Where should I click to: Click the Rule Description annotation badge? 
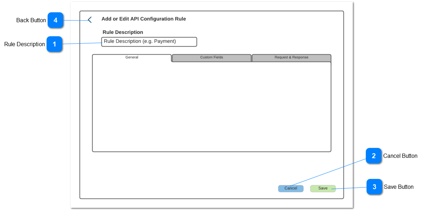(x=55, y=44)
